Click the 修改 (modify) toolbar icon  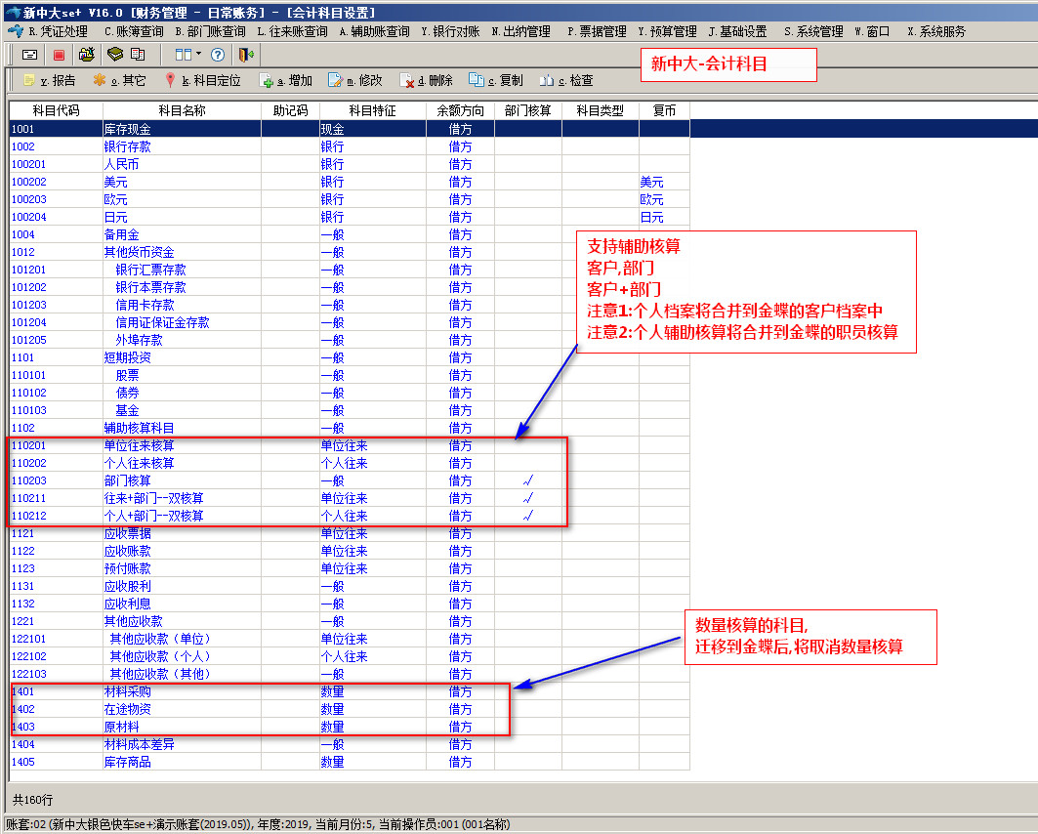click(336, 80)
